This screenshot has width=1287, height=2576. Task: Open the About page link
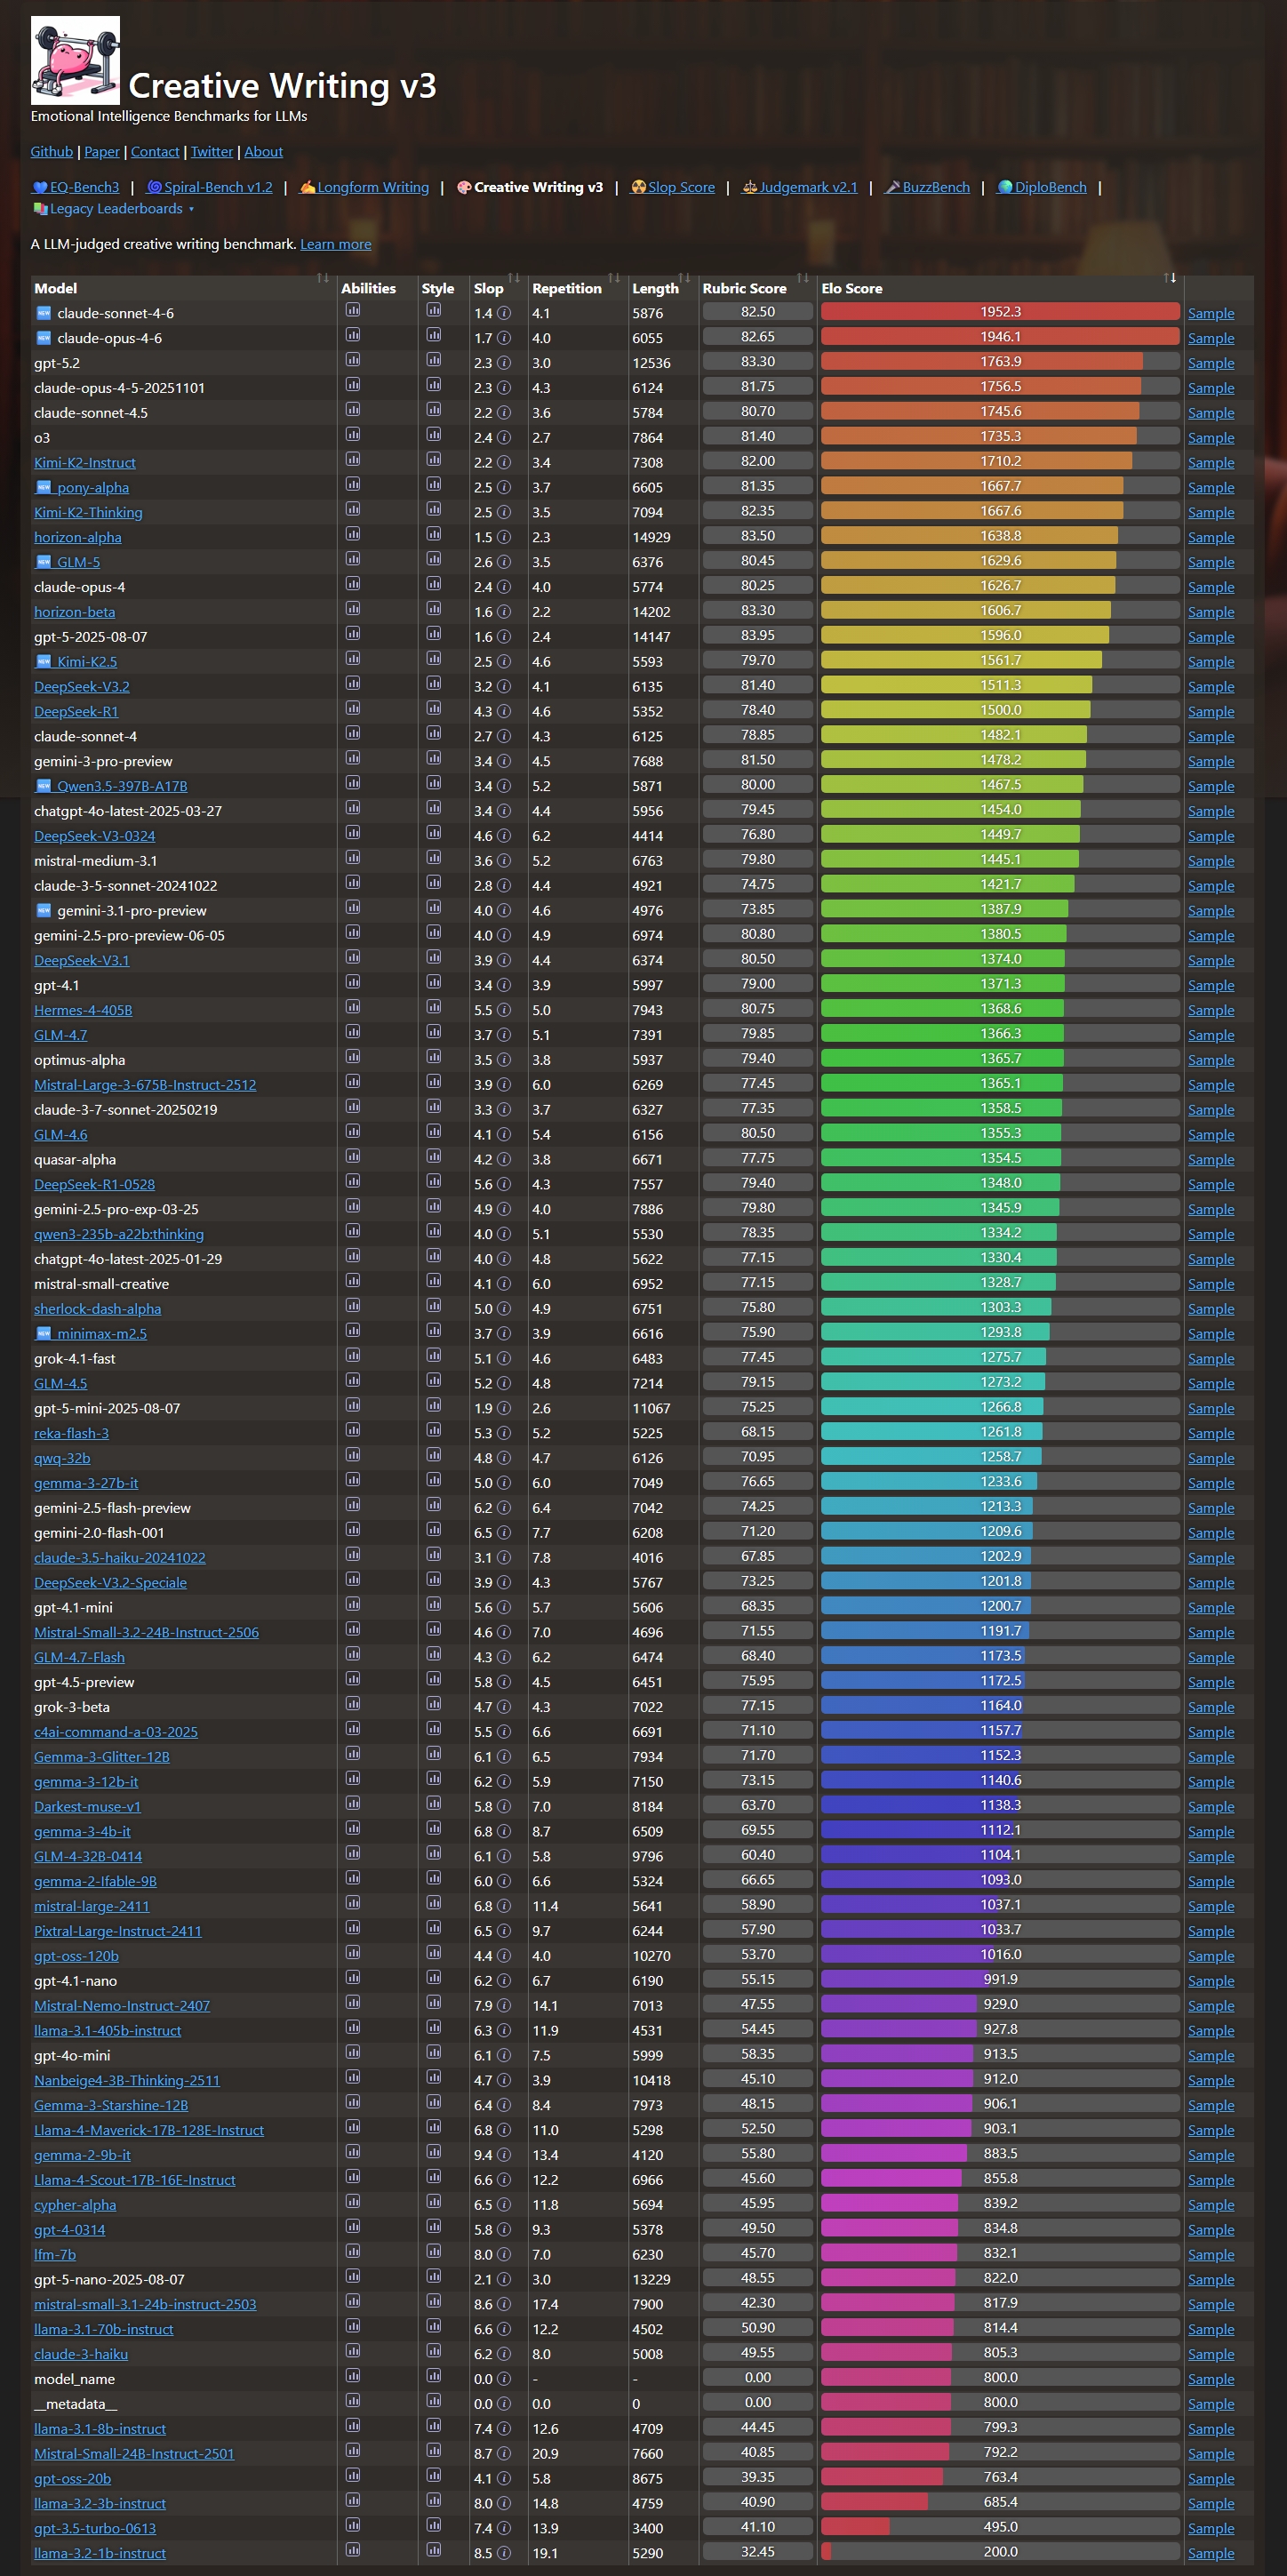pyautogui.click(x=264, y=152)
